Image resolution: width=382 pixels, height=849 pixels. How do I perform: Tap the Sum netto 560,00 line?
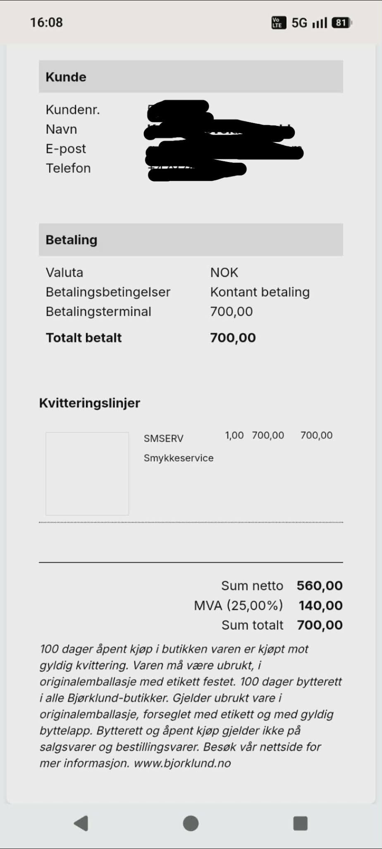tap(282, 585)
